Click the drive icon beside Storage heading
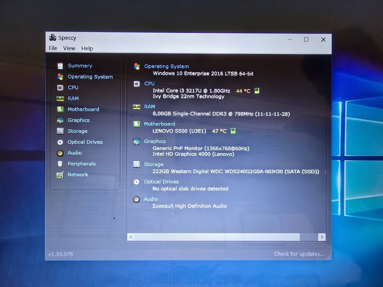The width and height of the screenshot is (383, 287). (136, 164)
